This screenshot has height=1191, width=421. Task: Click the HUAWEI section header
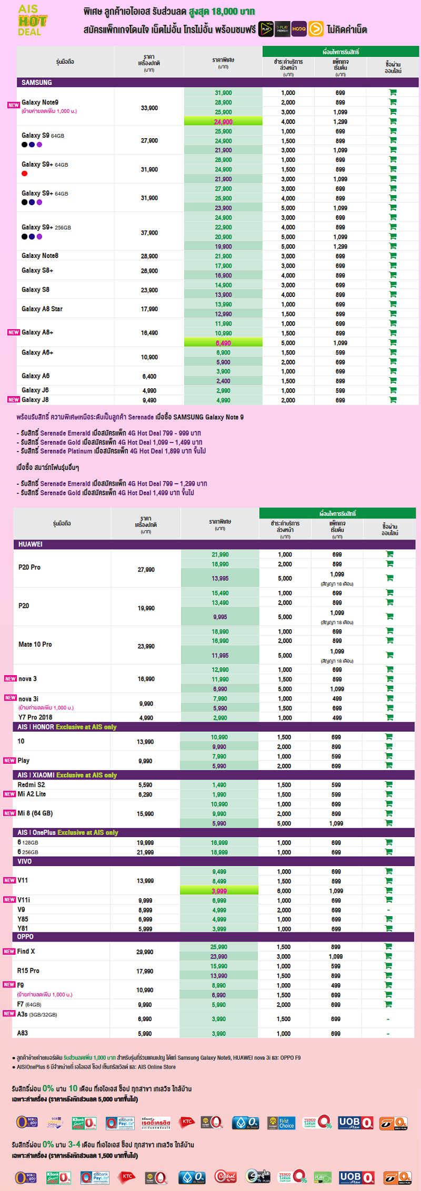[214, 544]
